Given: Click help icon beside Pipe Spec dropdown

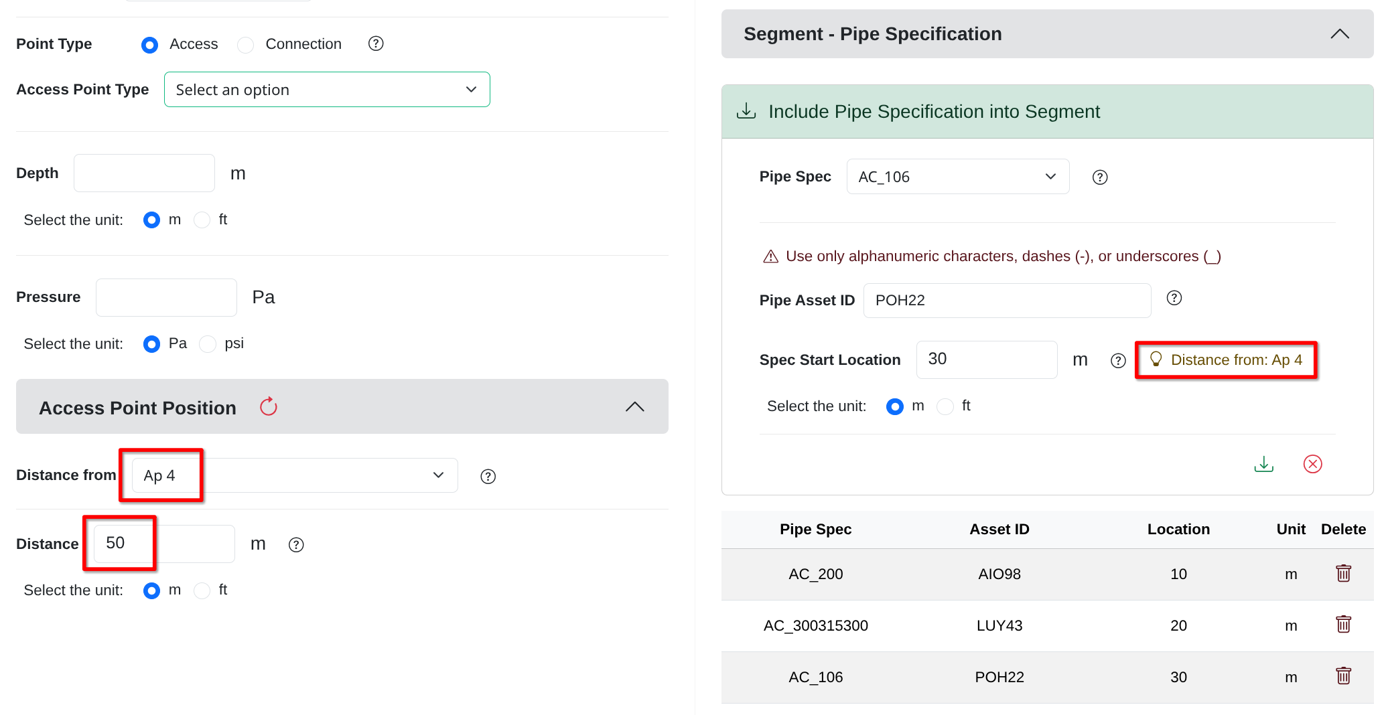Looking at the screenshot, I should point(1100,177).
